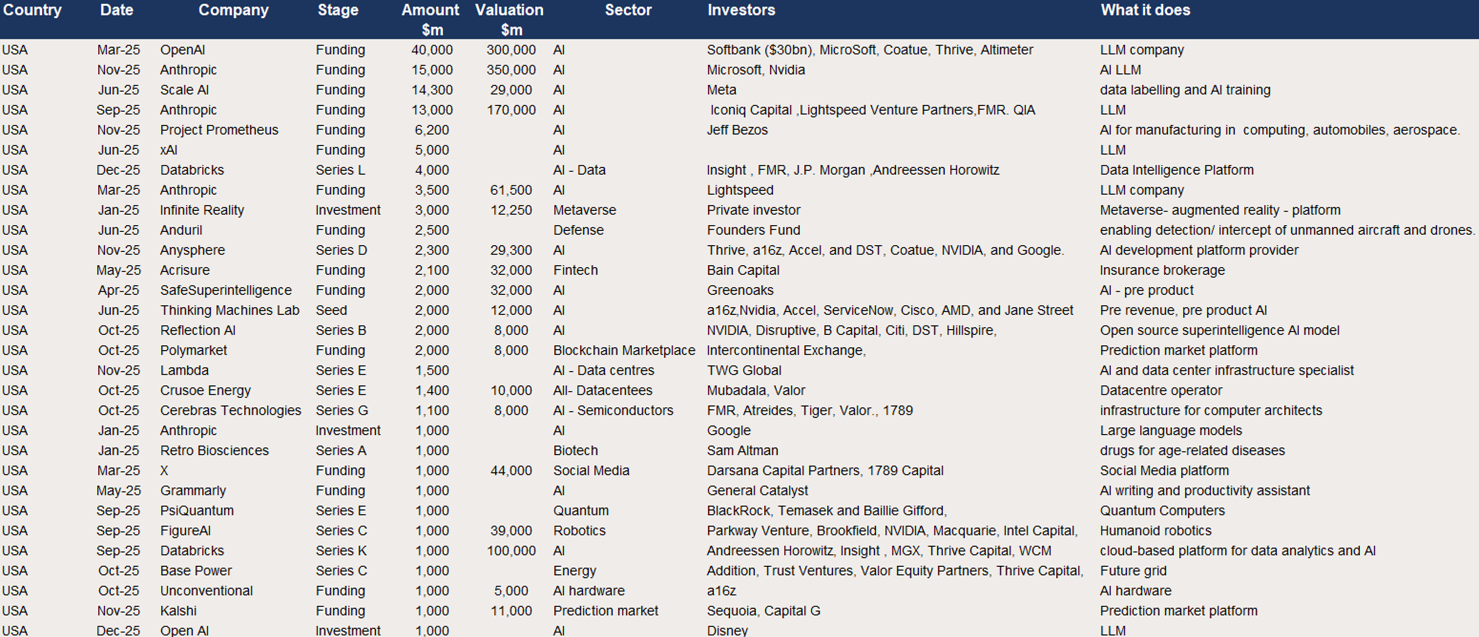This screenshot has width=1479, height=637.
Task: Select the Open AI Dec-25 cell
Action: tap(184, 631)
